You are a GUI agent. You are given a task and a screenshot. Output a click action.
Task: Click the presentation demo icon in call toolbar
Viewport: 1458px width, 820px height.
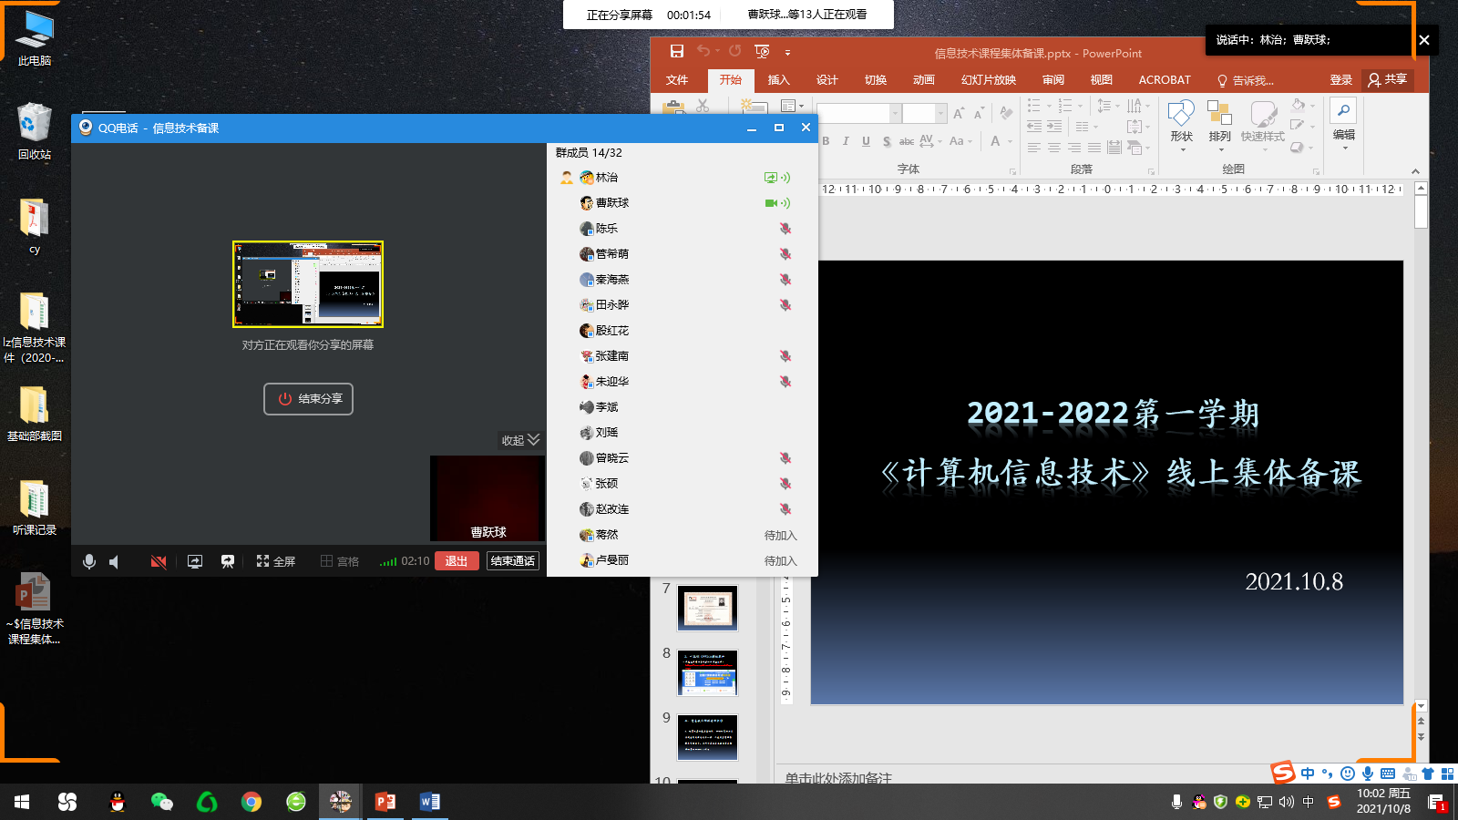coord(228,561)
